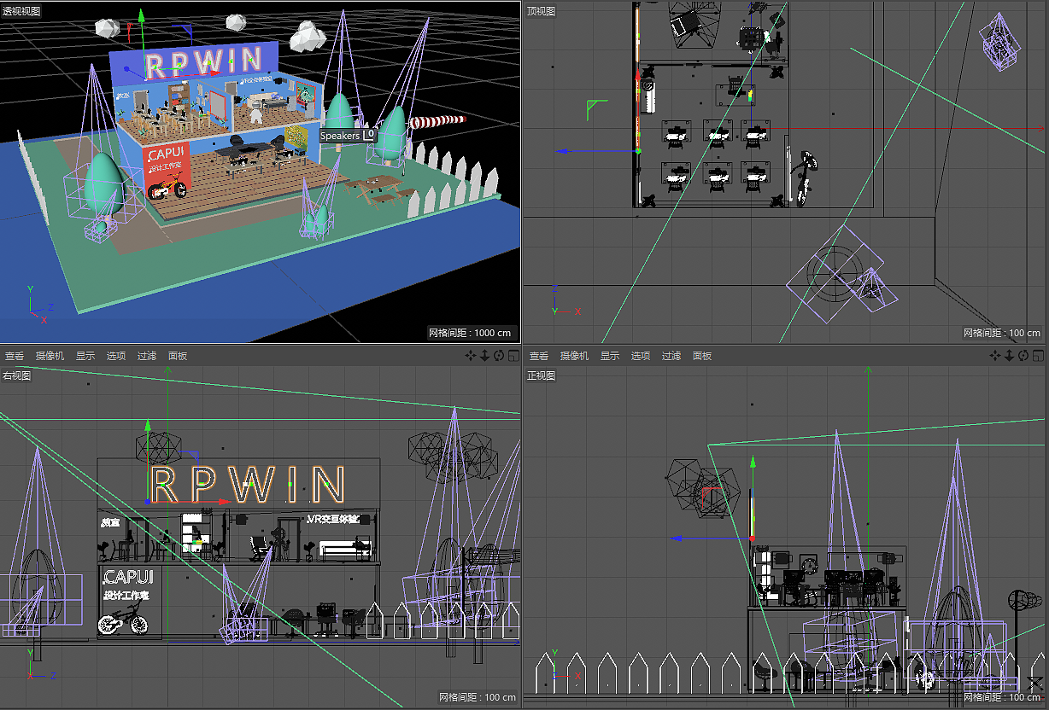1049x710 pixels.
Task: Click the rotate view icon in right viewport
Action: click(500, 356)
